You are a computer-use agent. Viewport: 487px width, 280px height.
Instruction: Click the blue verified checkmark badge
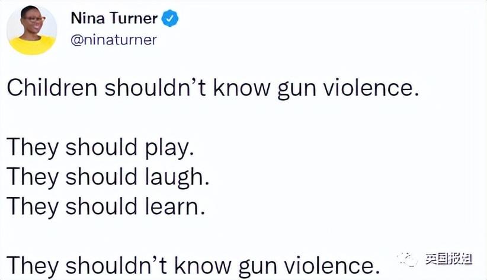[x=169, y=18]
